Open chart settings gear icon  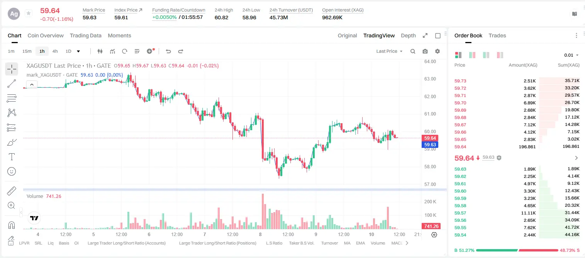pyautogui.click(x=437, y=51)
